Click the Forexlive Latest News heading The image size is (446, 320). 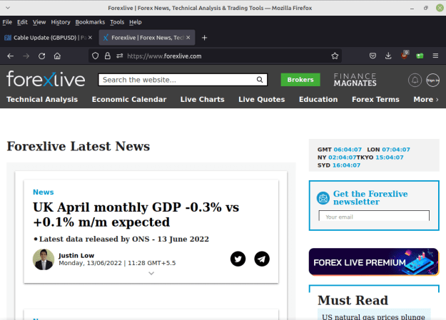tap(78, 146)
